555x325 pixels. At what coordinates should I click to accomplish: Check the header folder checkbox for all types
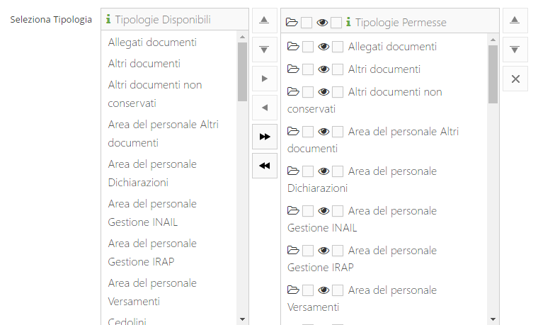click(x=307, y=23)
